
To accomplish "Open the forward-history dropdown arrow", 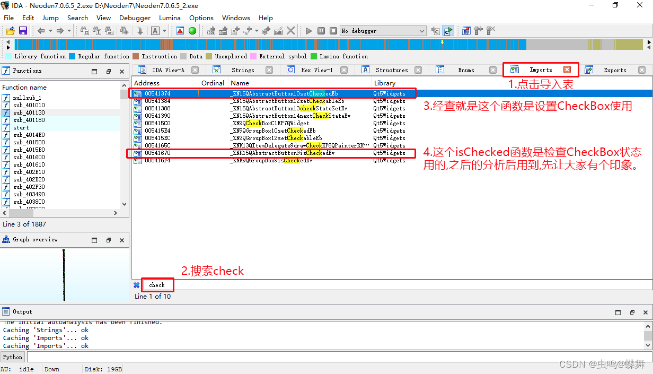I will pyautogui.click(x=69, y=31).
